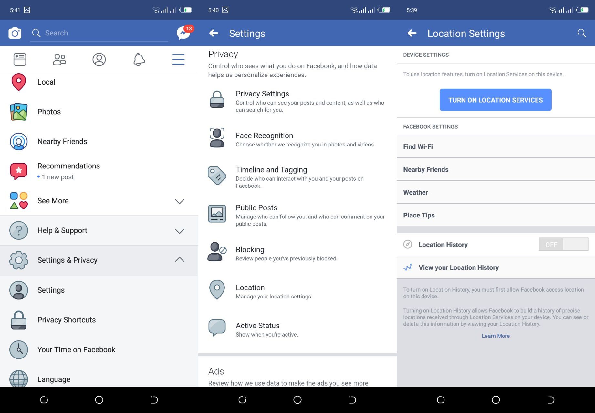Screen dimensions: 595x413
Task: Open Blocking person icon
Action: 217,252
